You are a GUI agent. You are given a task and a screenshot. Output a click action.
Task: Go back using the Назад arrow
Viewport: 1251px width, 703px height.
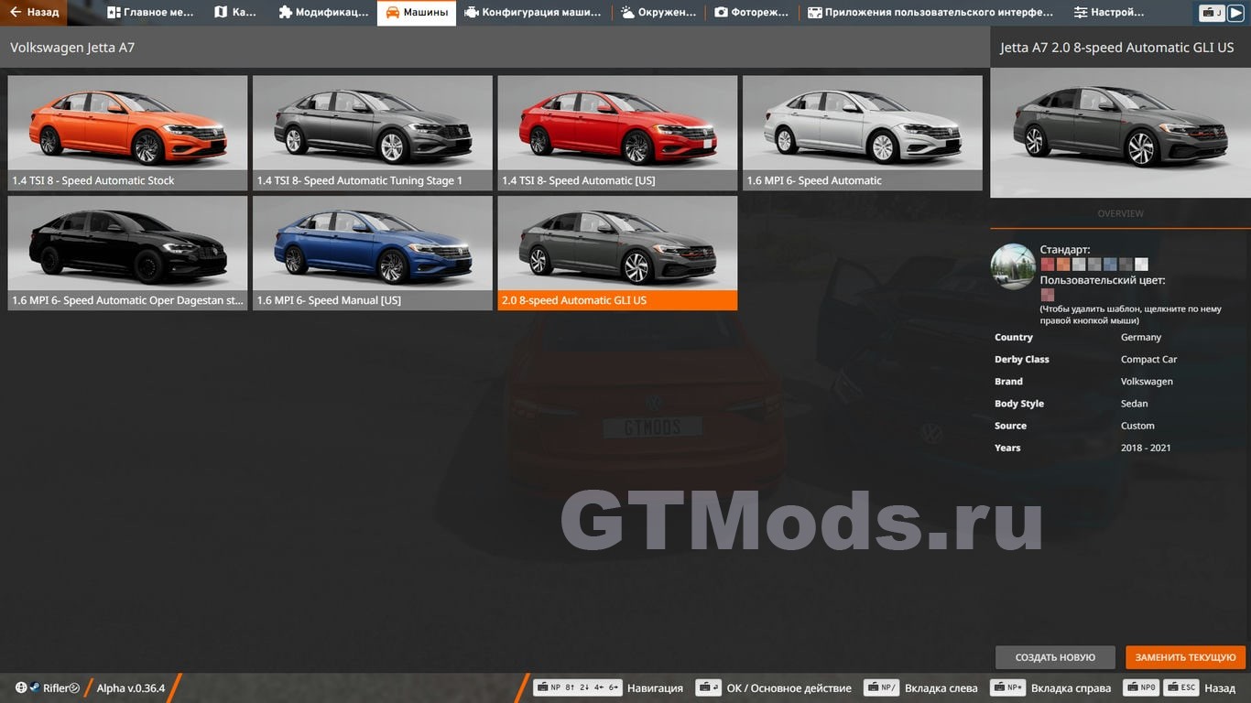33,13
